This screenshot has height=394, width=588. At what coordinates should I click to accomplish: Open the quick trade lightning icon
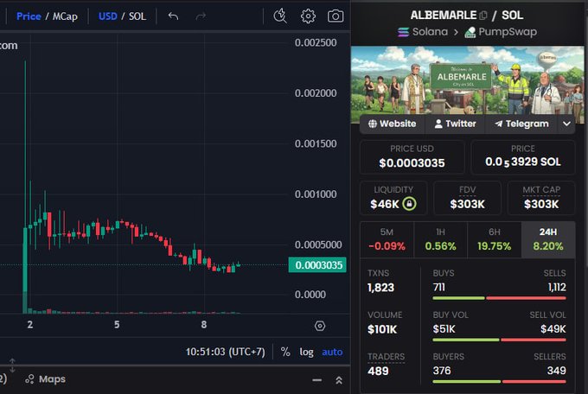coord(280,16)
